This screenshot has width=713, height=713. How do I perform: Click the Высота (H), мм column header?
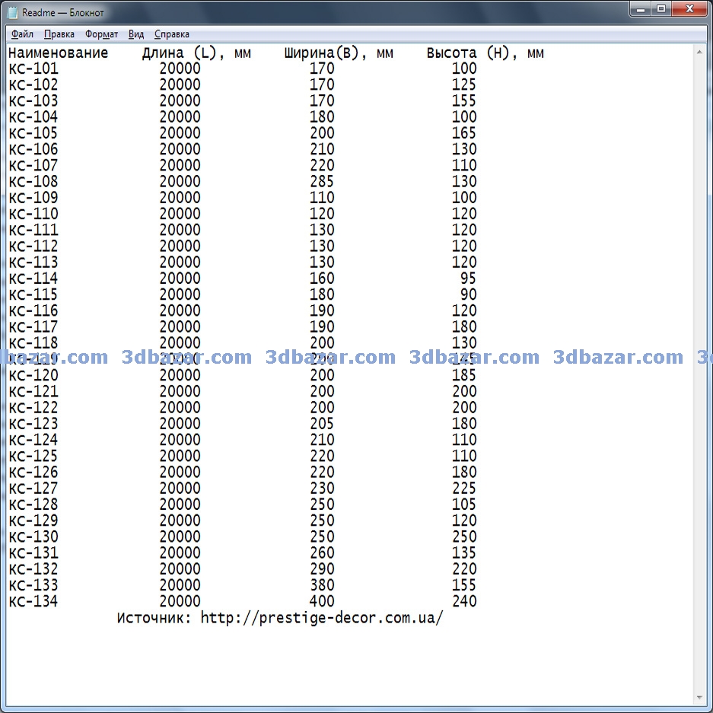click(485, 53)
